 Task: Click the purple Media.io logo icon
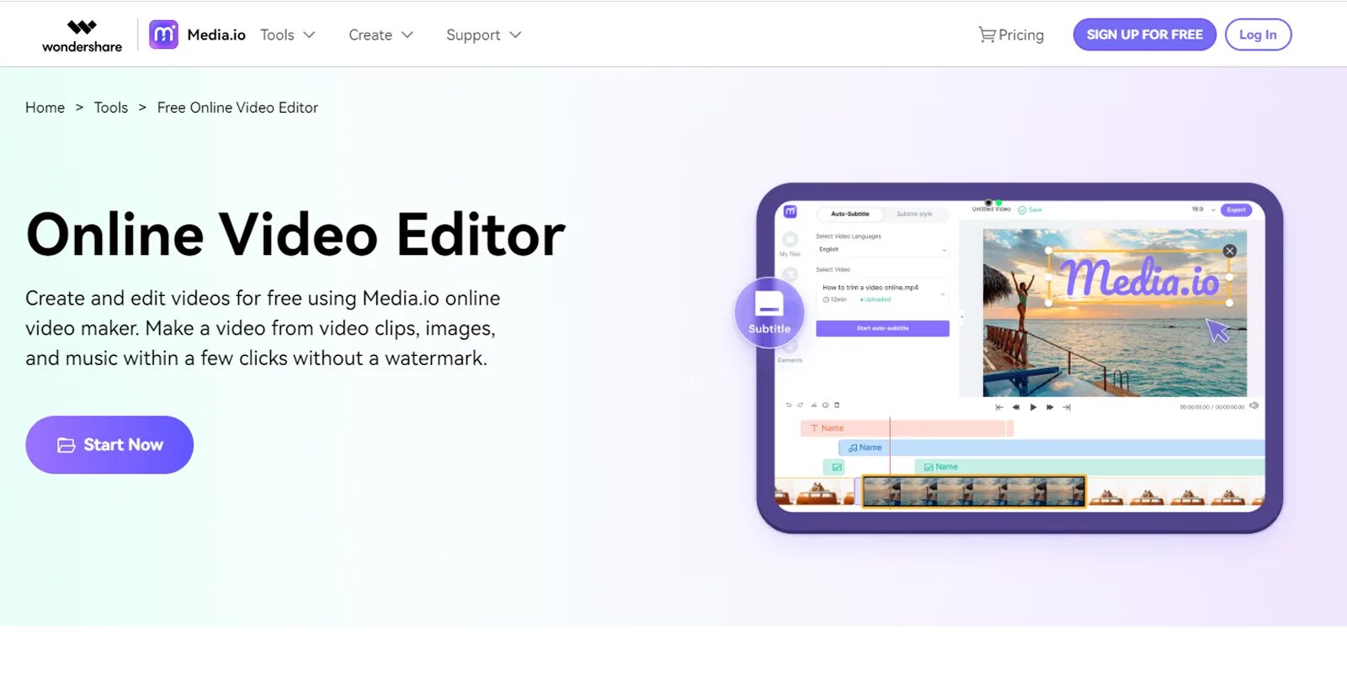point(163,34)
